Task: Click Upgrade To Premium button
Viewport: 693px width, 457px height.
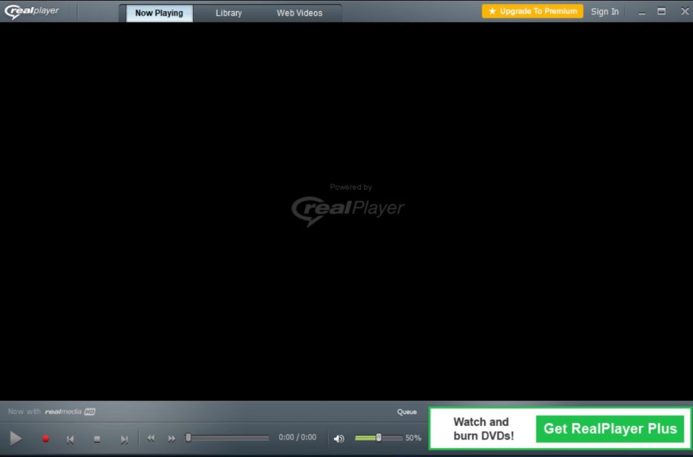Action: pyautogui.click(x=532, y=11)
